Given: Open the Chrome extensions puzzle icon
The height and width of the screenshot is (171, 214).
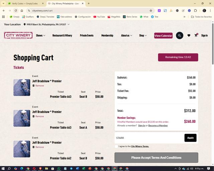Looking at the screenshot, I should (195, 10).
